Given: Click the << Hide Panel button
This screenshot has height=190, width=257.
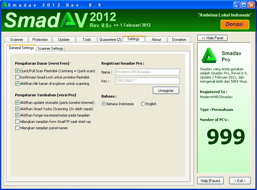Looking at the screenshot, I should pos(212,38).
